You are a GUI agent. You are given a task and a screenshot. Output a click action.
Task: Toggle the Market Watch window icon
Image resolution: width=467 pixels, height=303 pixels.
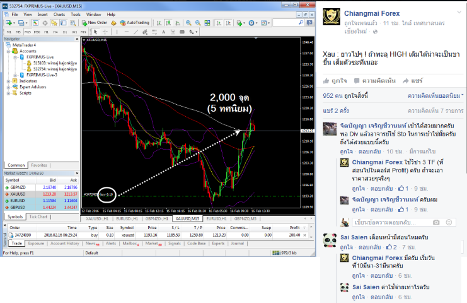[35, 23]
